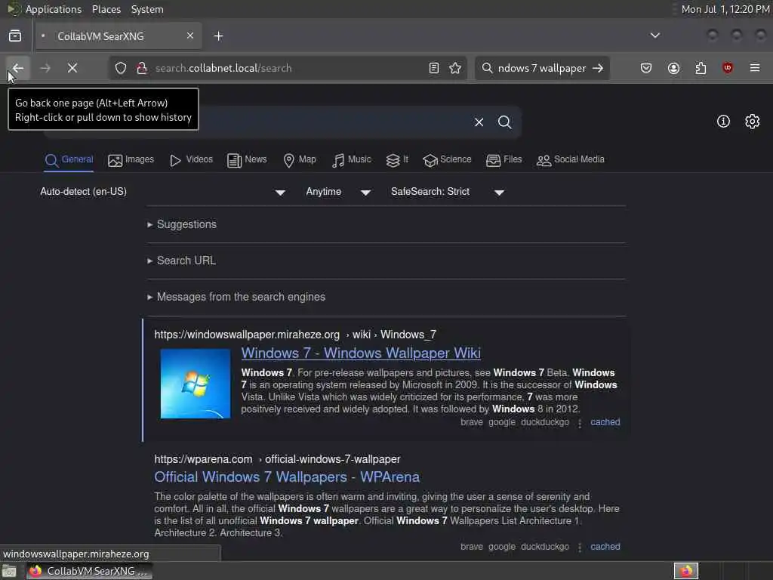
Task: Switch to the Music category
Action: pyautogui.click(x=351, y=160)
